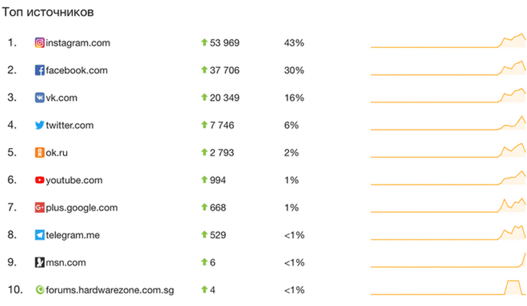The height and width of the screenshot is (306, 527).
Task: Click the YouTube play icon
Action: click(40, 180)
